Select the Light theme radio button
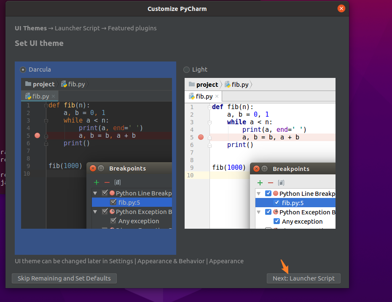This screenshot has height=302, width=392. [x=186, y=69]
